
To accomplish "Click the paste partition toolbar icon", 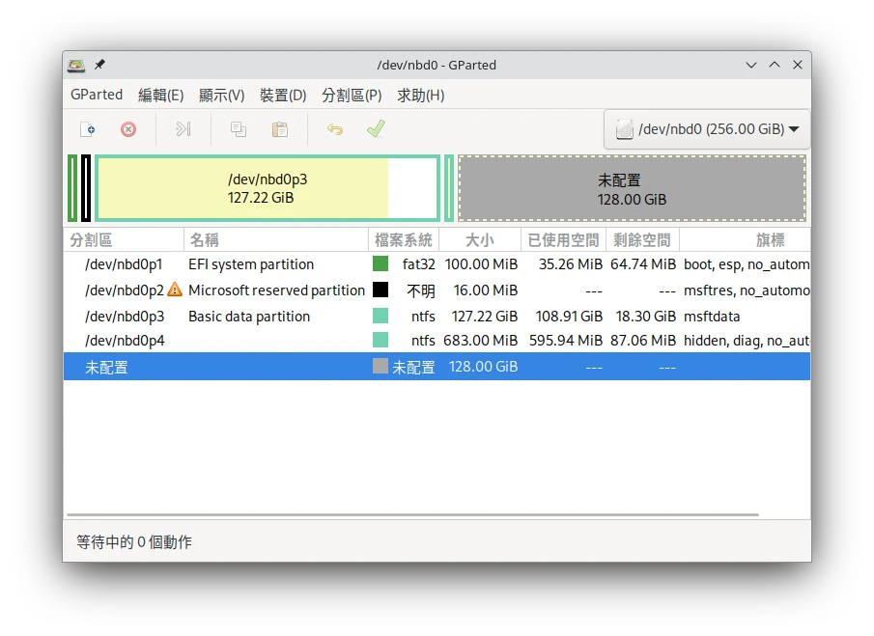I will [x=280, y=129].
